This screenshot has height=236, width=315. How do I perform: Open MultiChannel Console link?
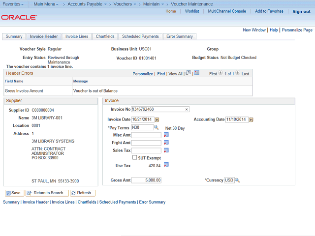(x=227, y=11)
